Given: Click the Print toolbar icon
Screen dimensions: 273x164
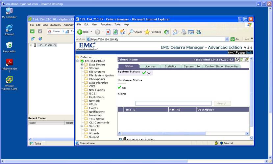Looking at the screenshot, I should [x=184, y=32].
